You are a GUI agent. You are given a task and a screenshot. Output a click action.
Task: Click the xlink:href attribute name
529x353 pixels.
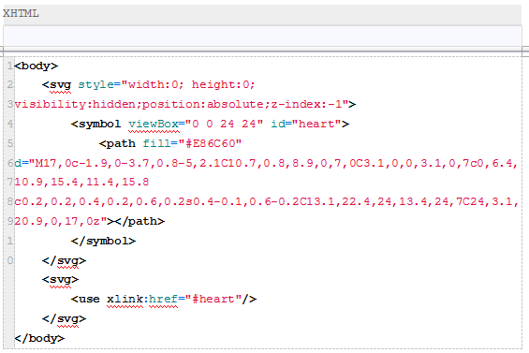tap(142, 300)
